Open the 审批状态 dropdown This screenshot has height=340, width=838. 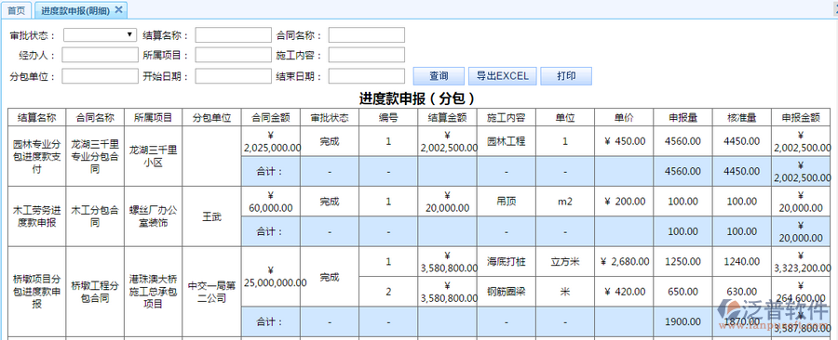[101, 34]
